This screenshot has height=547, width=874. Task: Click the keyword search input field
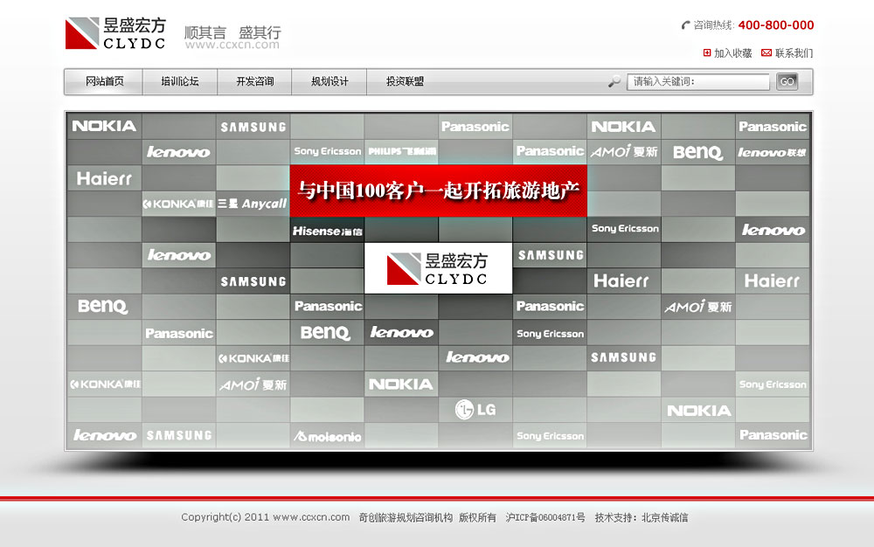pyautogui.click(x=699, y=82)
